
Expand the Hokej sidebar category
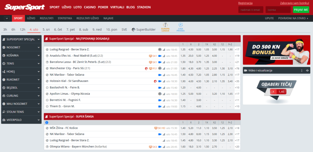coord(21,72)
